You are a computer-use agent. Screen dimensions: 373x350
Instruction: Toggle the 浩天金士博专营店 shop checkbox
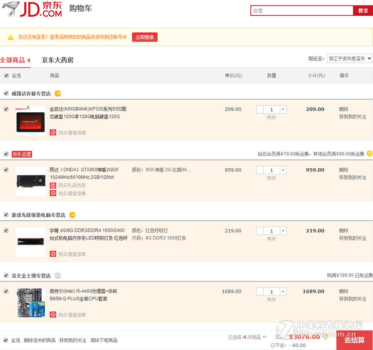6,275
